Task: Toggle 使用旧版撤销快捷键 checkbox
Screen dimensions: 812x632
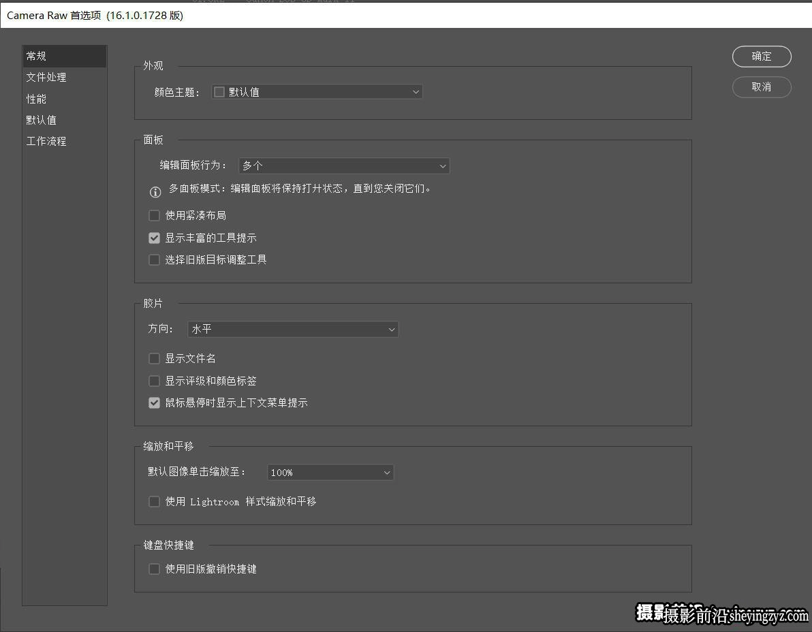Action: click(x=155, y=569)
